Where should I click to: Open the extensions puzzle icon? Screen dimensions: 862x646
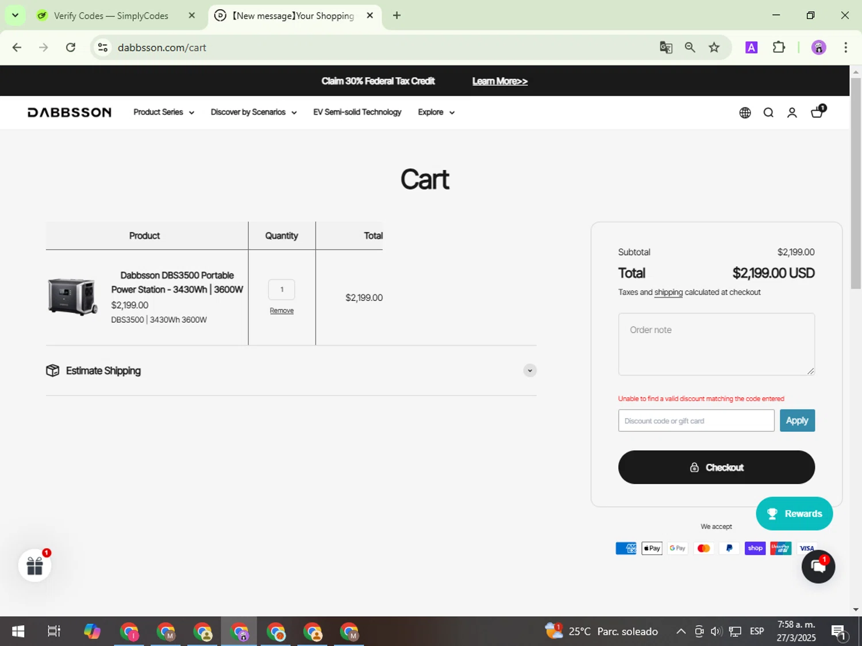(779, 48)
